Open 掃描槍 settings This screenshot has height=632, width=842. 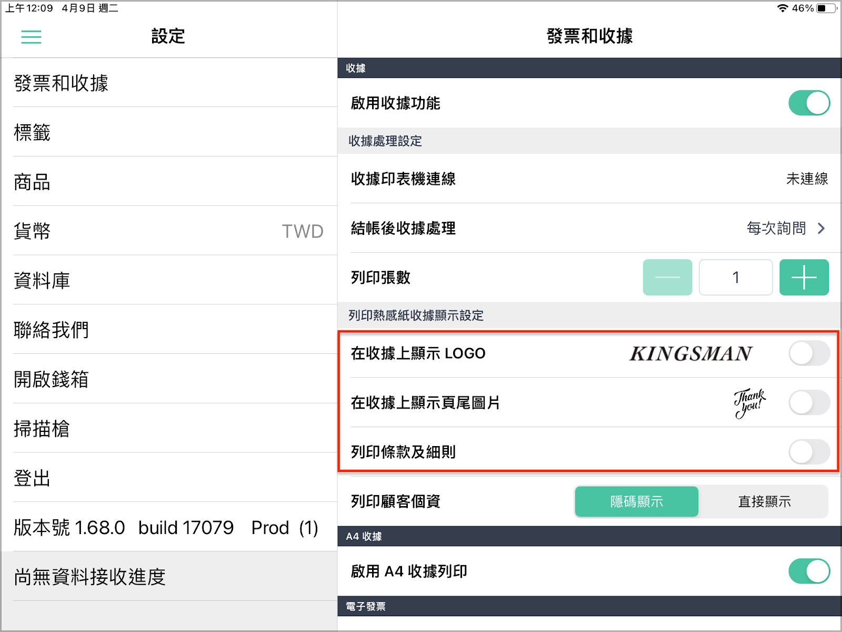pyautogui.click(x=169, y=428)
